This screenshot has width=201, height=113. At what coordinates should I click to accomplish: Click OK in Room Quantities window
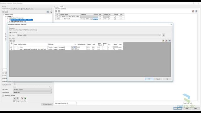(177, 108)
